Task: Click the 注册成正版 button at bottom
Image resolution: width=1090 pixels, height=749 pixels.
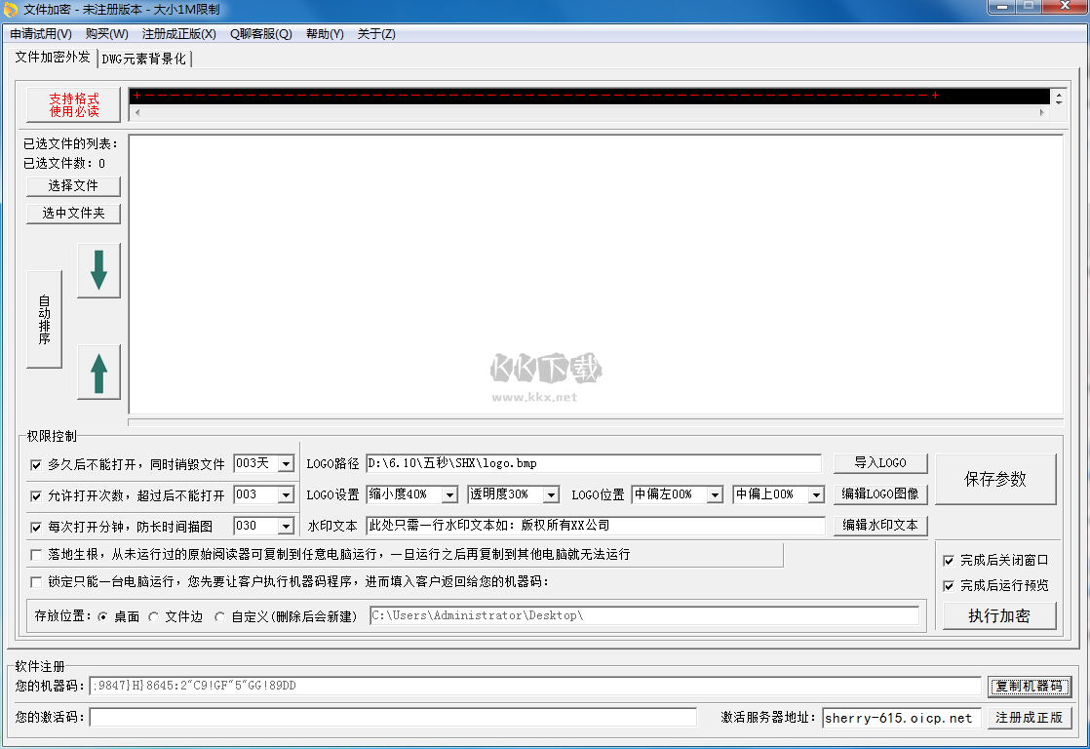Action: click(1029, 718)
